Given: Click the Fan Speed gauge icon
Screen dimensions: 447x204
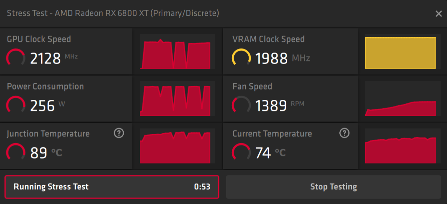Looking at the screenshot, I should coord(241,105).
